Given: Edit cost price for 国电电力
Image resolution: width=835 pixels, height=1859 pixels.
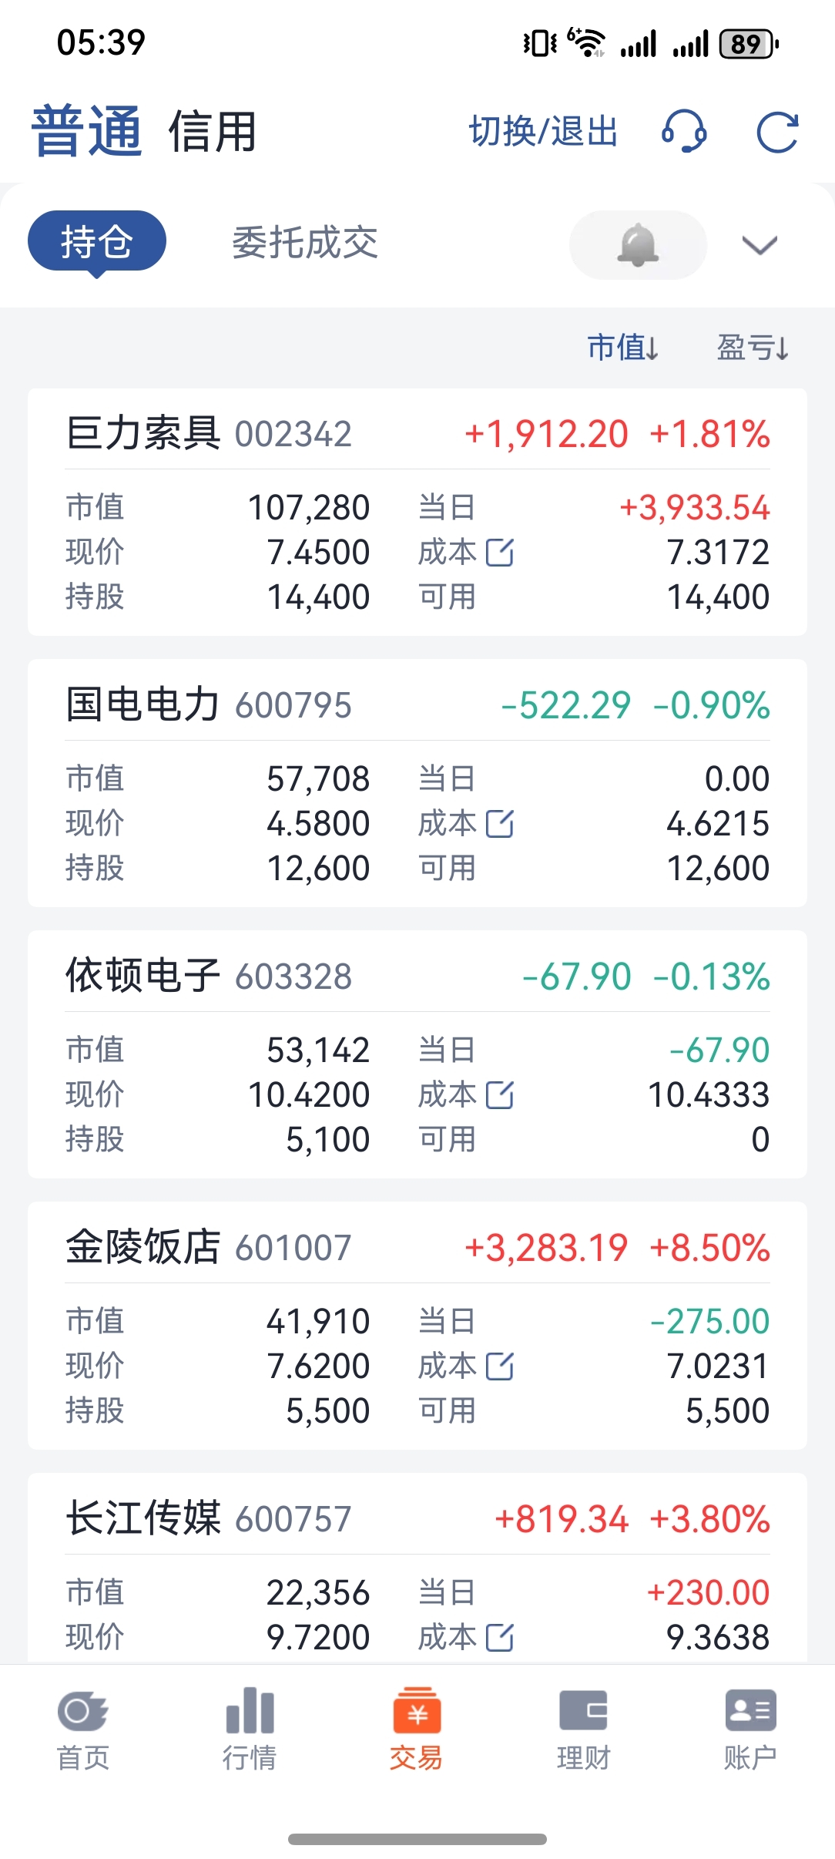Looking at the screenshot, I should [500, 824].
